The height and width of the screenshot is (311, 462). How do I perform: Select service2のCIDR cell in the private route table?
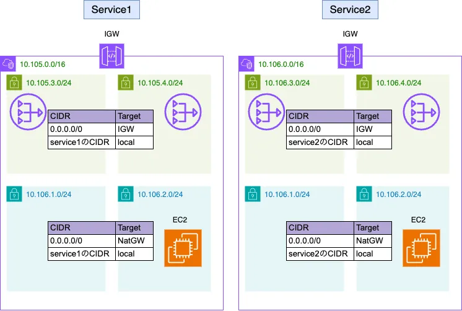[x=320, y=253]
